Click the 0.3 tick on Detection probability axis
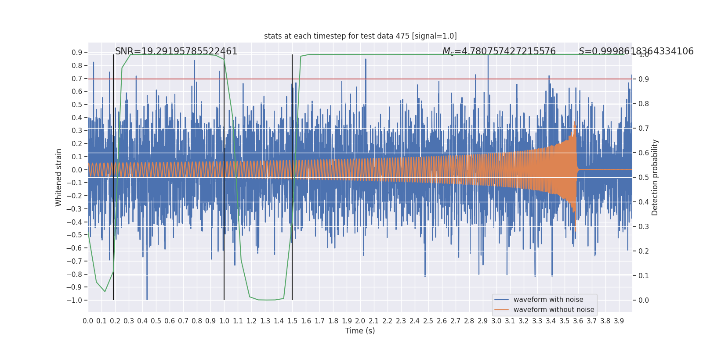Viewport: 703px width, 351px height. click(644, 227)
